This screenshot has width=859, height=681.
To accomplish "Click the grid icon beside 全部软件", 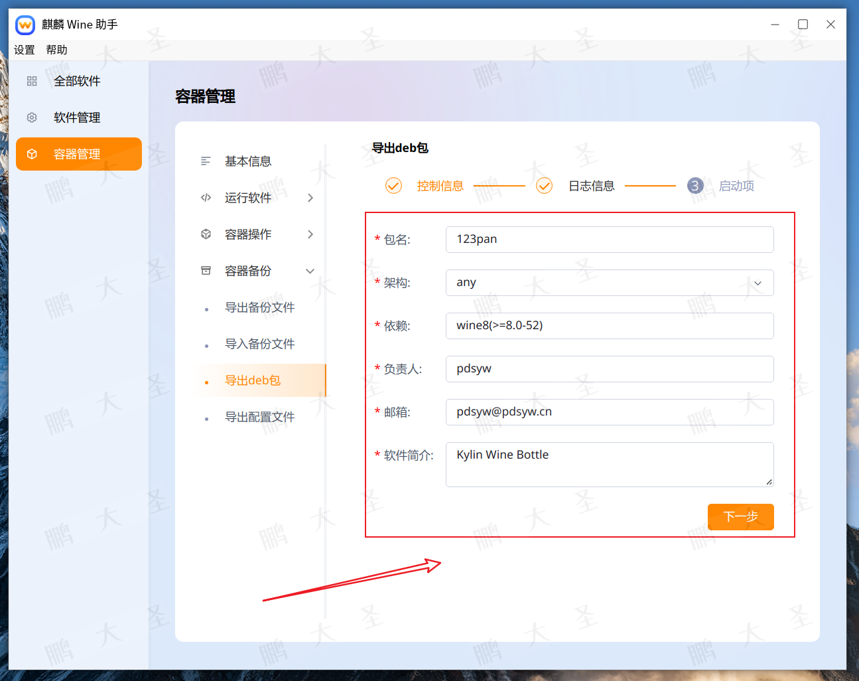I will point(32,81).
